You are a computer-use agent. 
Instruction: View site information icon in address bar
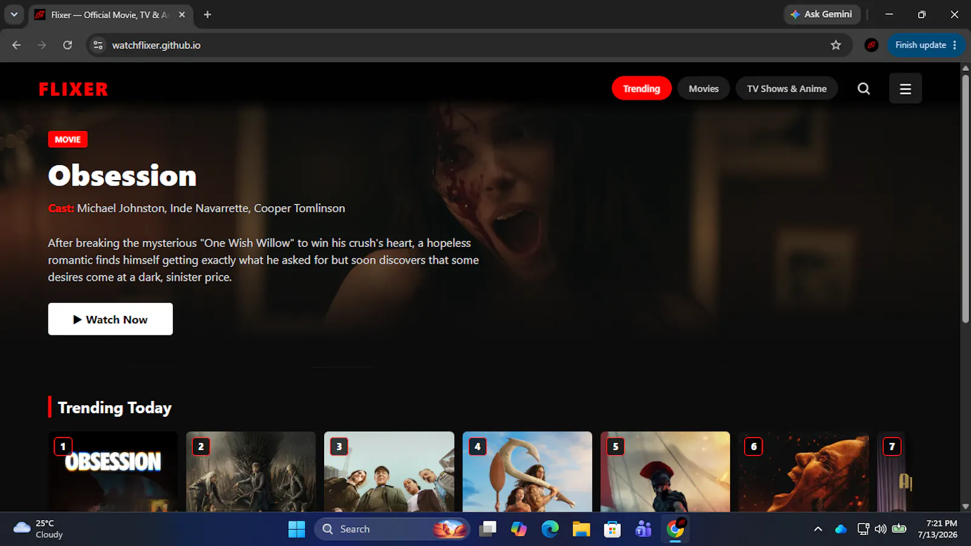pos(98,45)
